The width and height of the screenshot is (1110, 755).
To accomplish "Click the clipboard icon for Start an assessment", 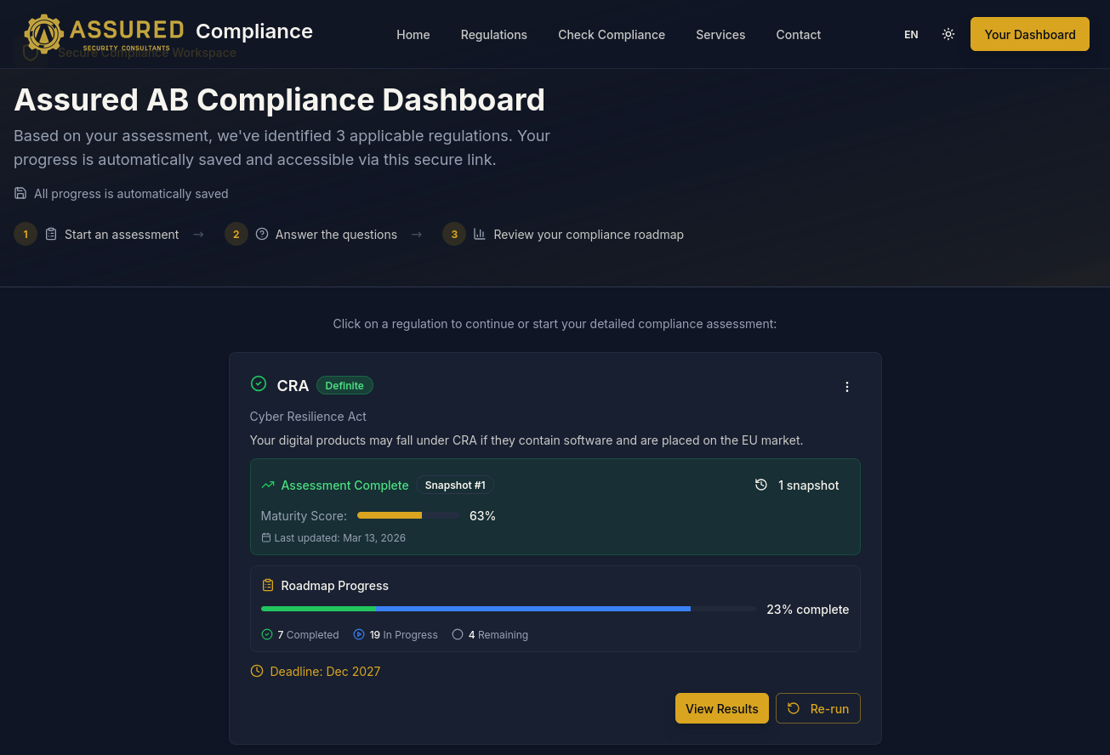I will pos(51,234).
